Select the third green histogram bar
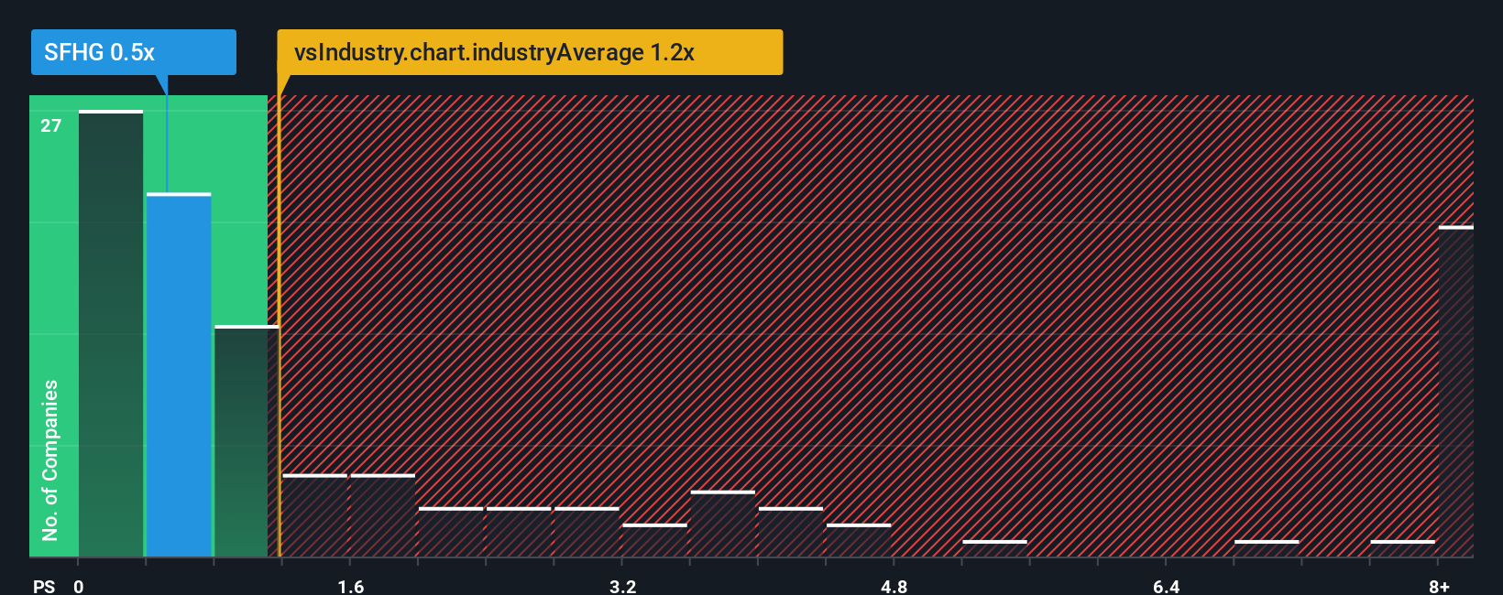 point(247,440)
